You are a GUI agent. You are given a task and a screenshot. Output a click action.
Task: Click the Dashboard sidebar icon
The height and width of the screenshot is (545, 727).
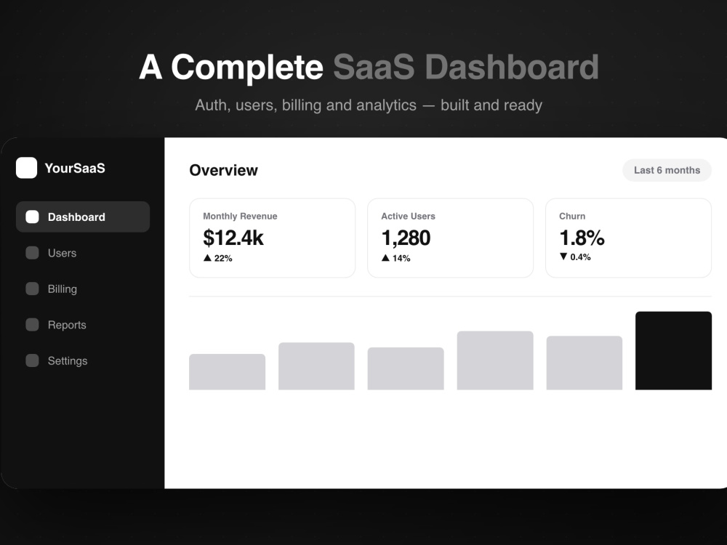(32, 217)
